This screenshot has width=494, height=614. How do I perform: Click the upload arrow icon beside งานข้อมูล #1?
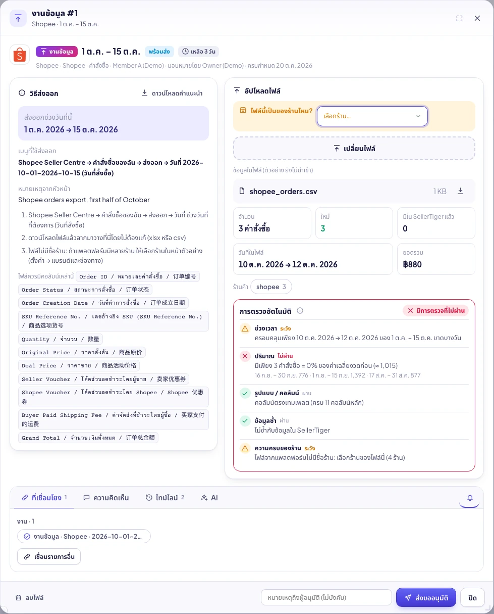click(x=18, y=18)
